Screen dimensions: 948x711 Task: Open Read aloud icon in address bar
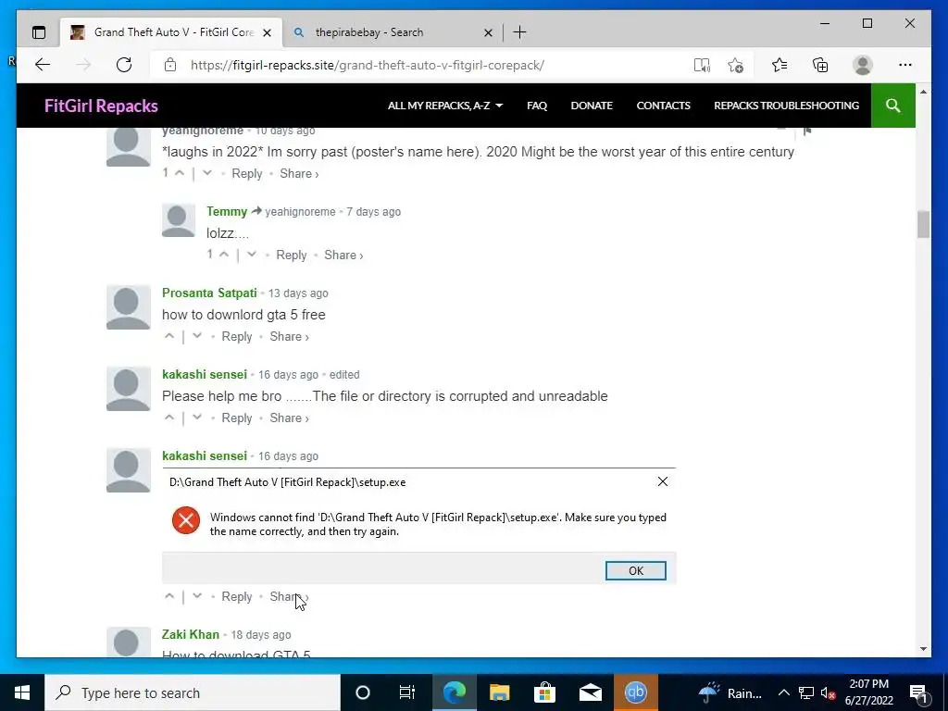click(x=702, y=65)
